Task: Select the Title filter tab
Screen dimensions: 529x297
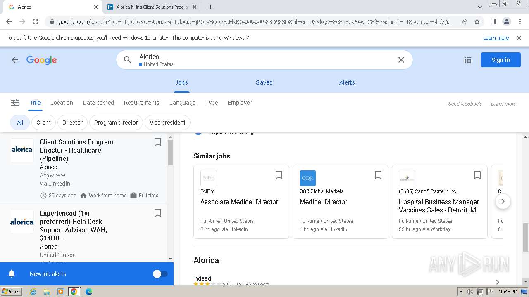Action: (x=35, y=103)
